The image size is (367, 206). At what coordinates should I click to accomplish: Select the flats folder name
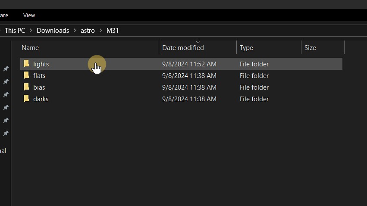(x=39, y=75)
